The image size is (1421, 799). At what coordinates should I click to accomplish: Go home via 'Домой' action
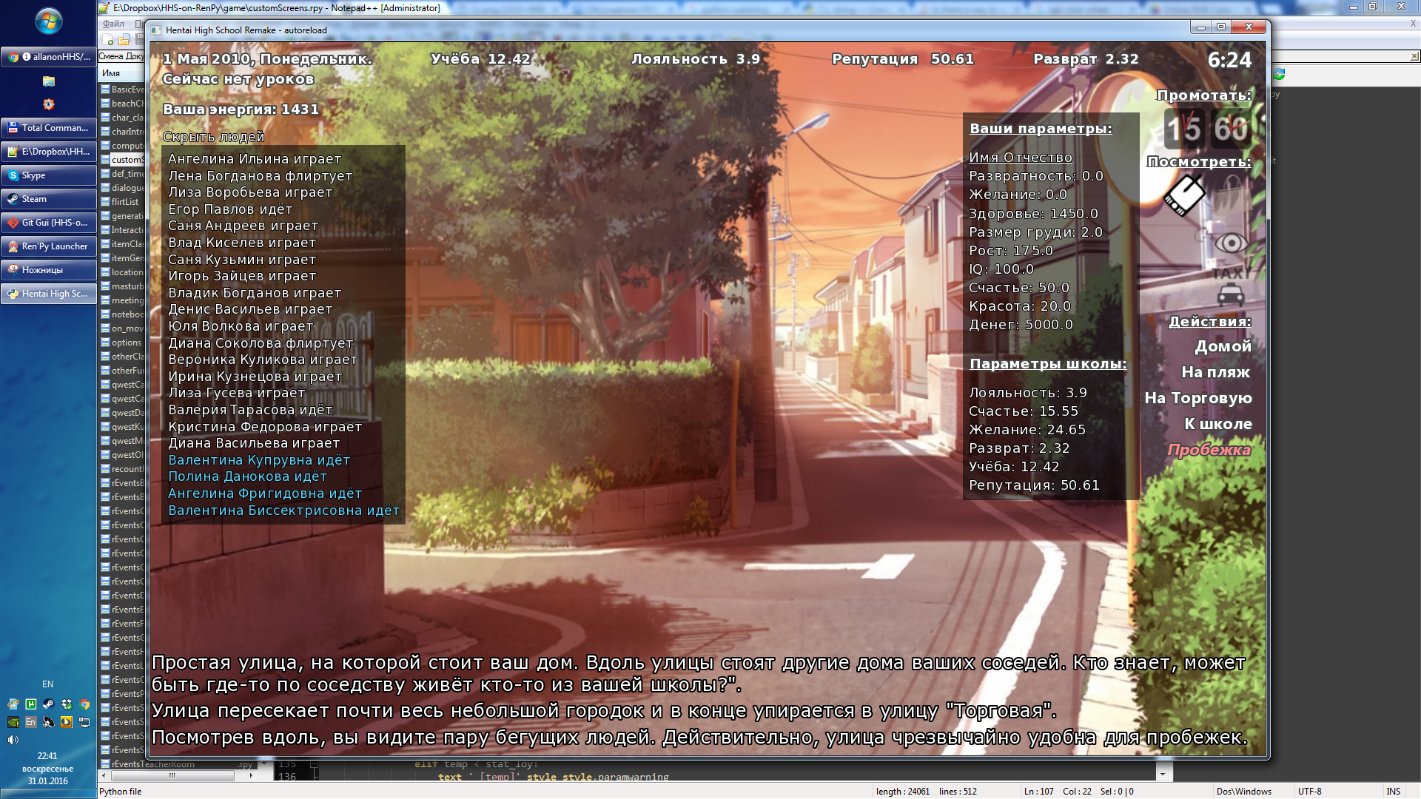[x=1223, y=346]
